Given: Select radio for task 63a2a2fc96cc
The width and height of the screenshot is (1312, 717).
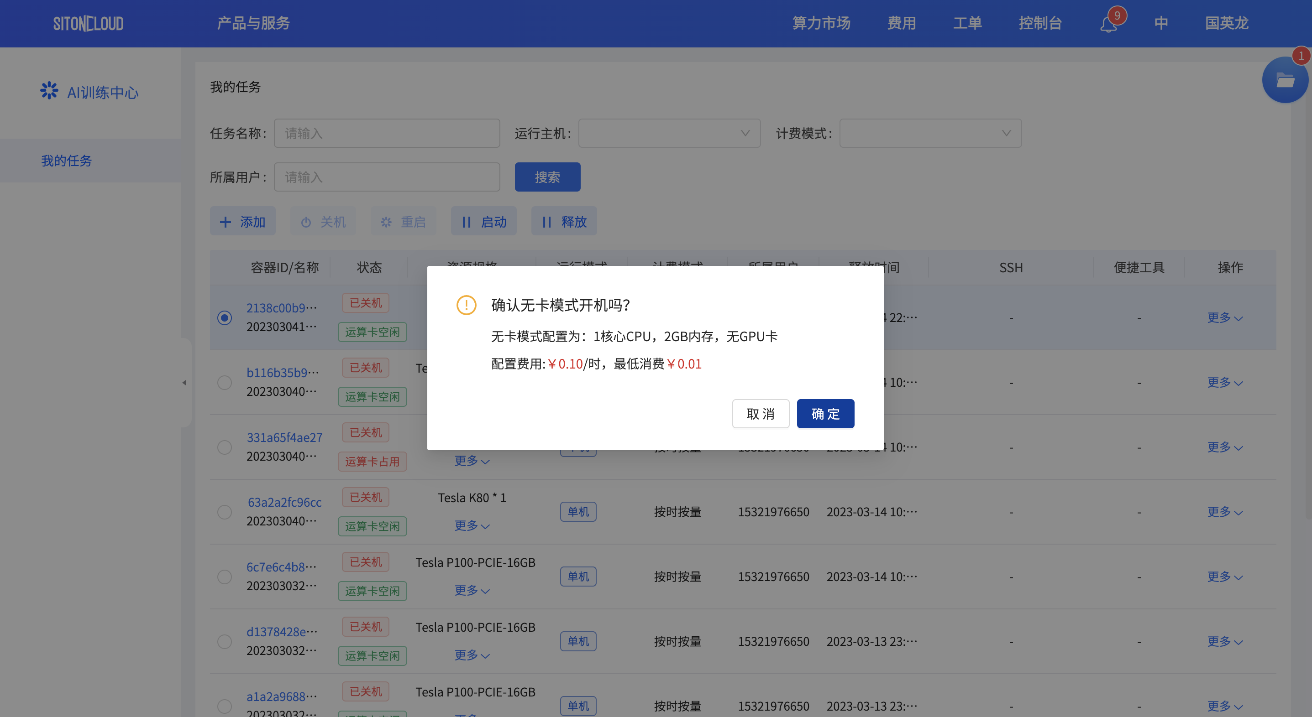Looking at the screenshot, I should pyautogui.click(x=224, y=512).
